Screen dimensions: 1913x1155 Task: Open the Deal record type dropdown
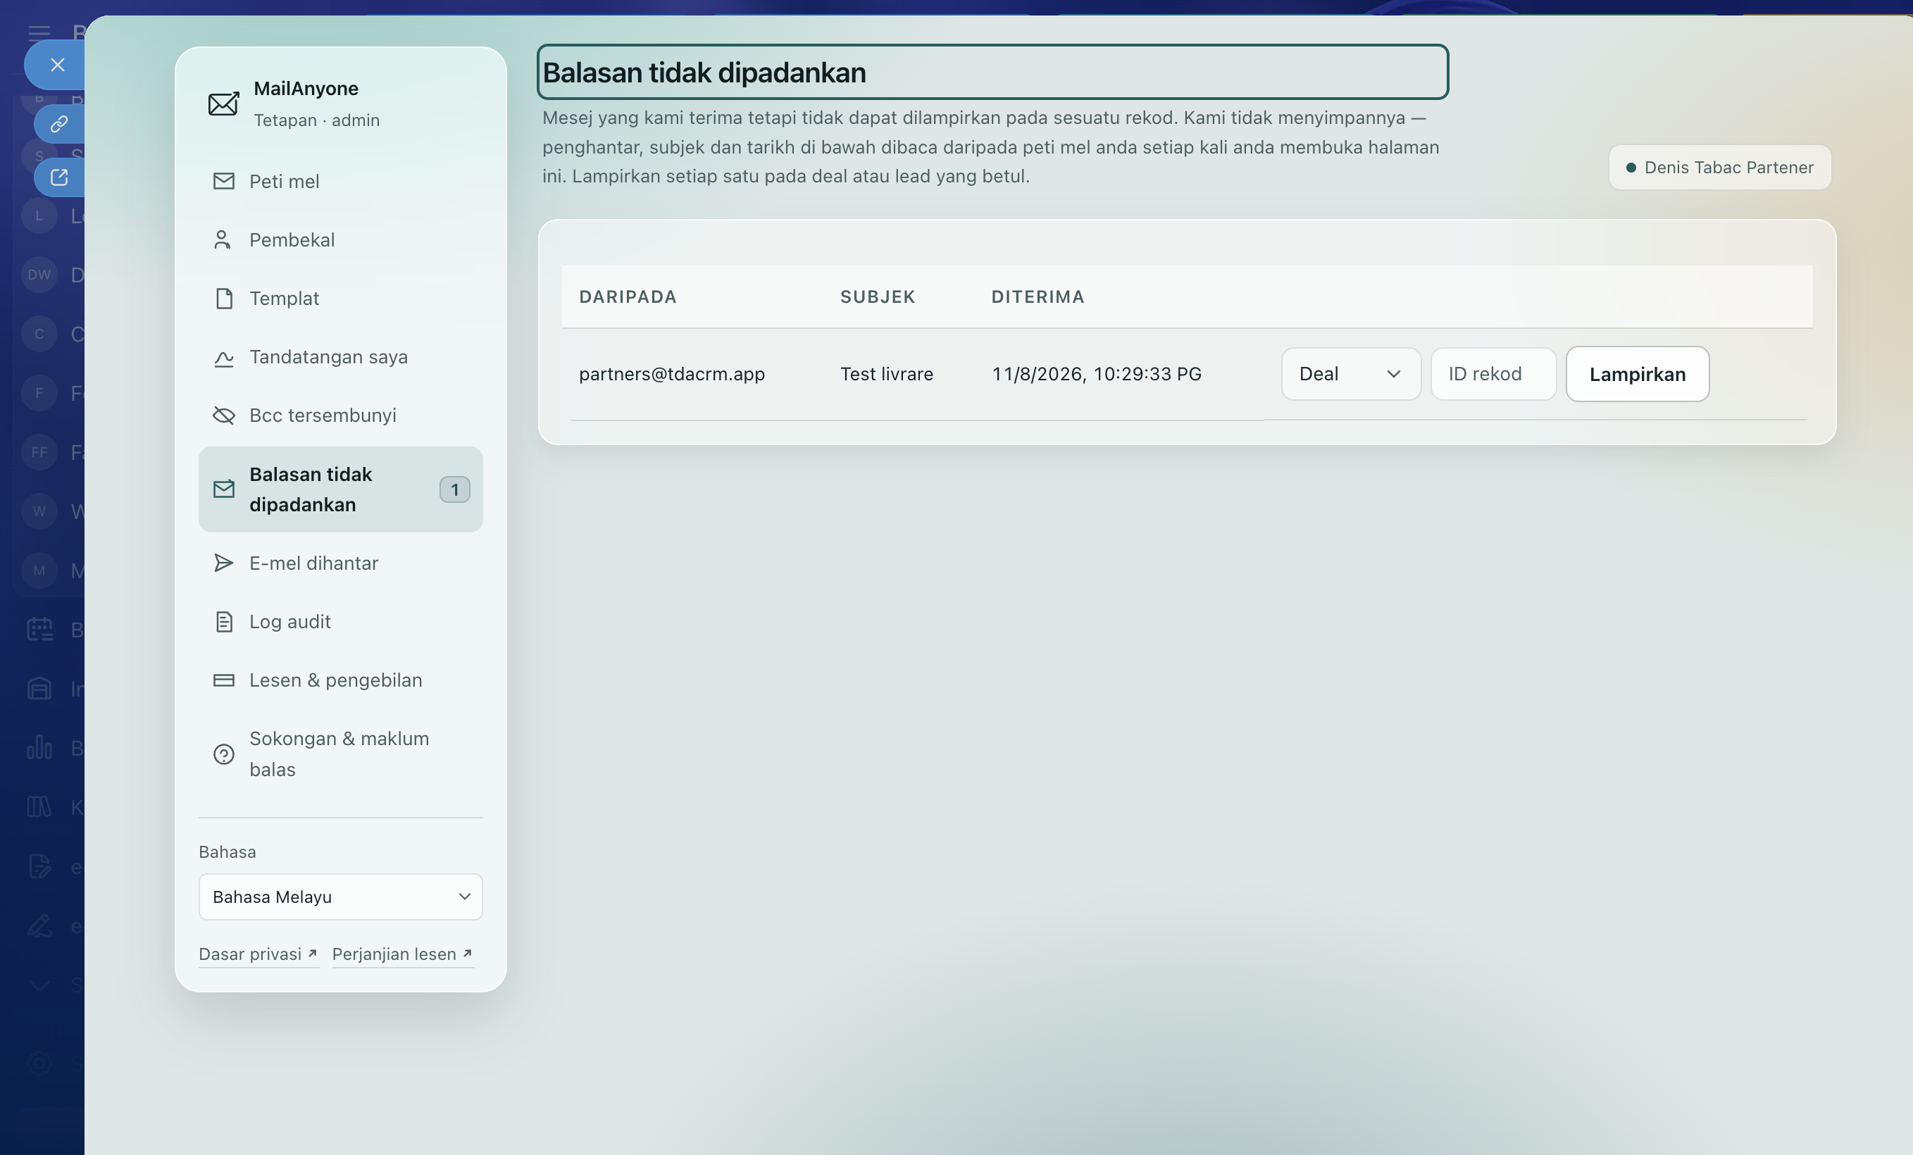pos(1351,374)
